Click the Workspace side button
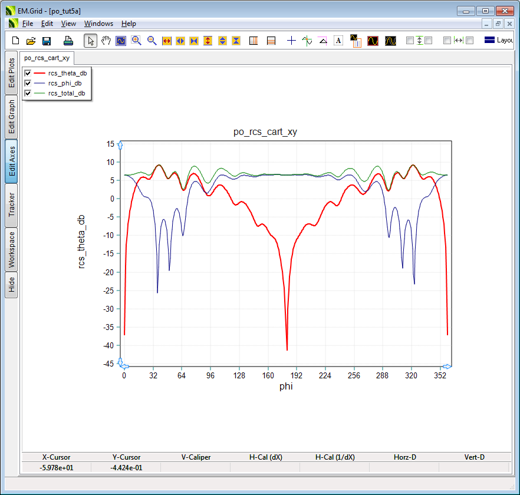Screen dimensions: 520x495 click(x=11, y=249)
